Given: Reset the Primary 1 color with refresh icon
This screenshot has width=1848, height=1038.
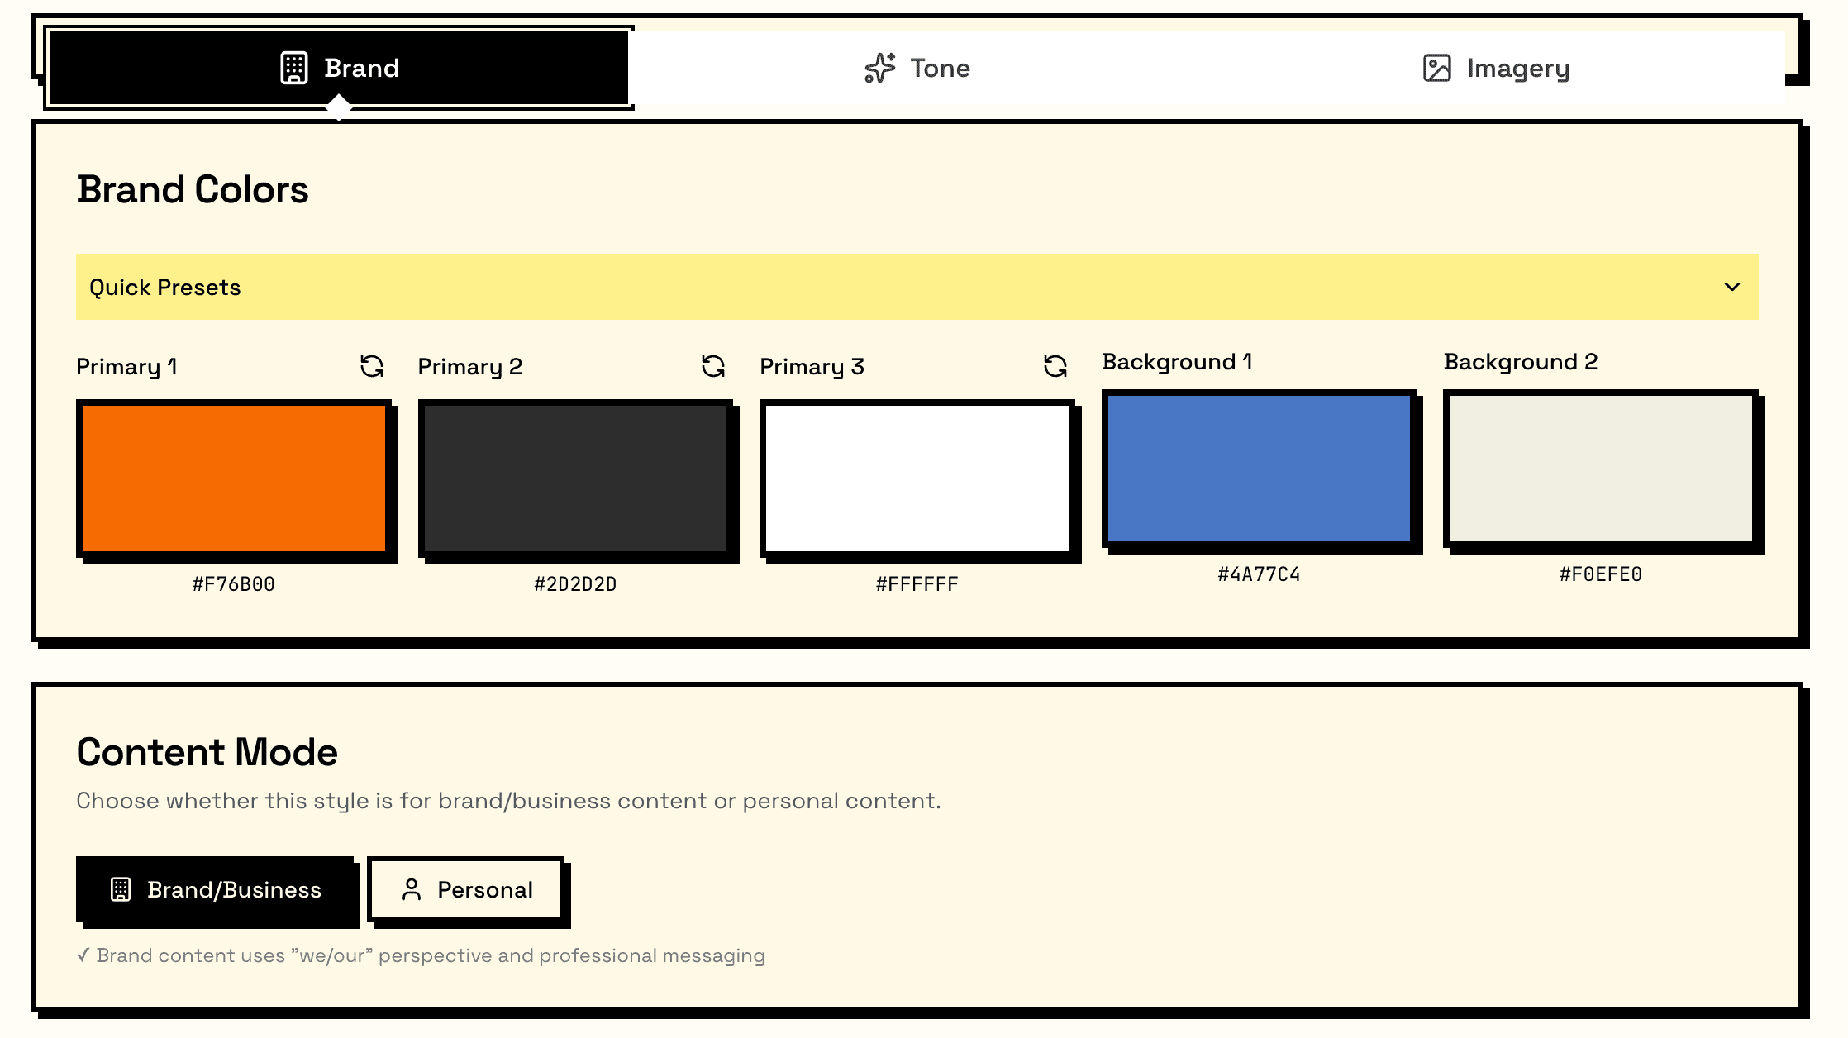Looking at the screenshot, I should pyautogui.click(x=372, y=366).
